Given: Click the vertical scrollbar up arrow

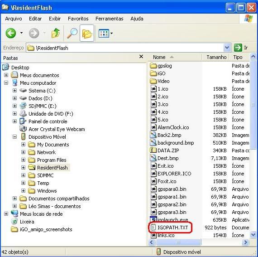Looking at the screenshot, I should tap(253, 57).
